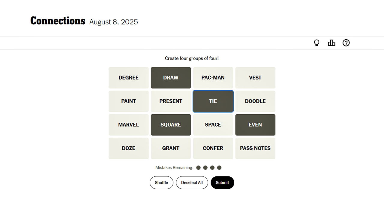The width and height of the screenshot is (384, 216).
Task: Select the DOODLE tile
Action: pos(255,101)
